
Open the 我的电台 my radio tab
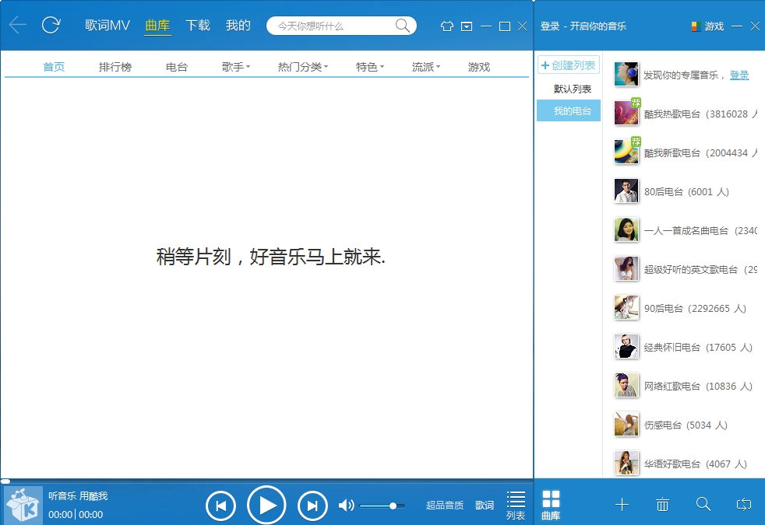[x=568, y=110]
